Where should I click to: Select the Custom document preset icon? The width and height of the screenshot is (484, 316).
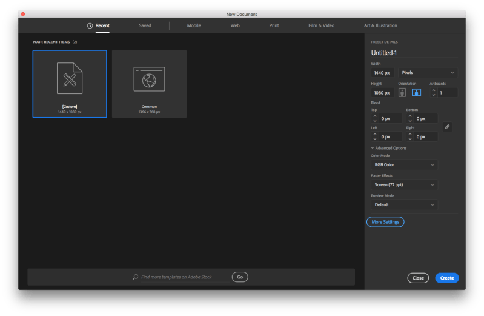(x=70, y=78)
